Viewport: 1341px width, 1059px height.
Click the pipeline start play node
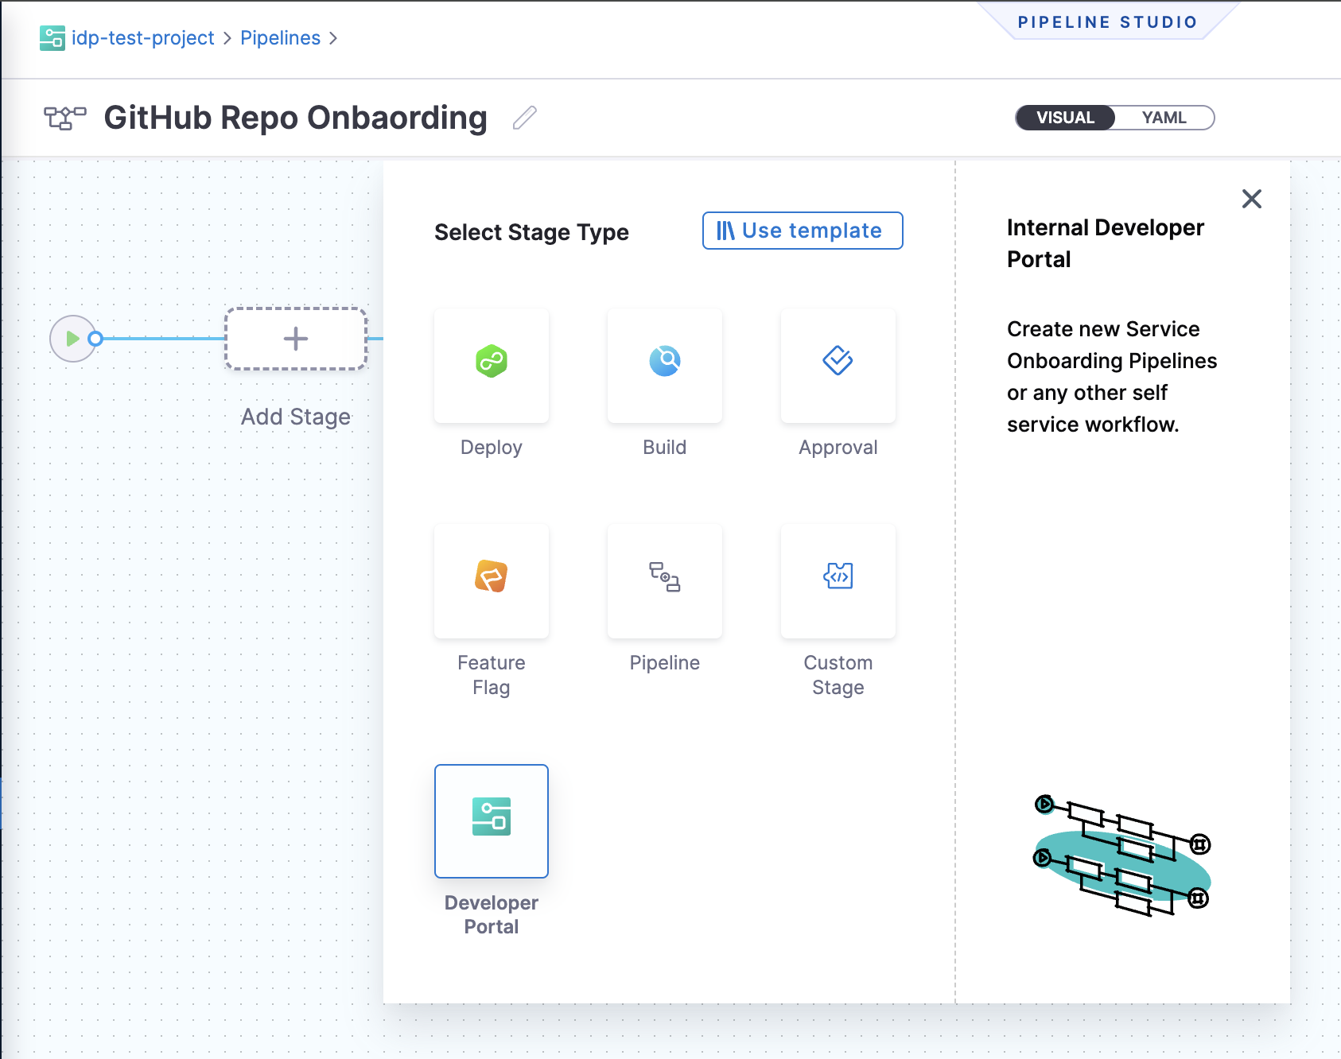pyautogui.click(x=72, y=339)
